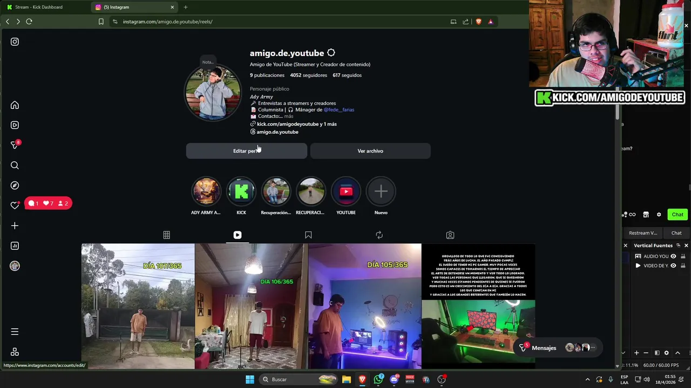Select Restream V... dock tab
This screenshot has width=691, height=388.
point(643,233)
